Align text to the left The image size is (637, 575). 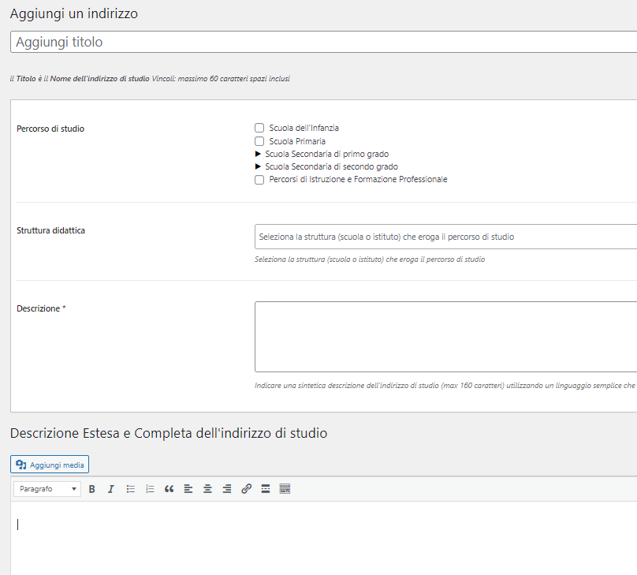[x=188, y=489]
